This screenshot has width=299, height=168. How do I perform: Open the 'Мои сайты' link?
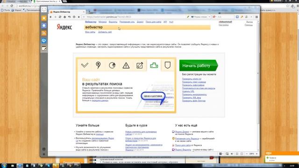90,32
